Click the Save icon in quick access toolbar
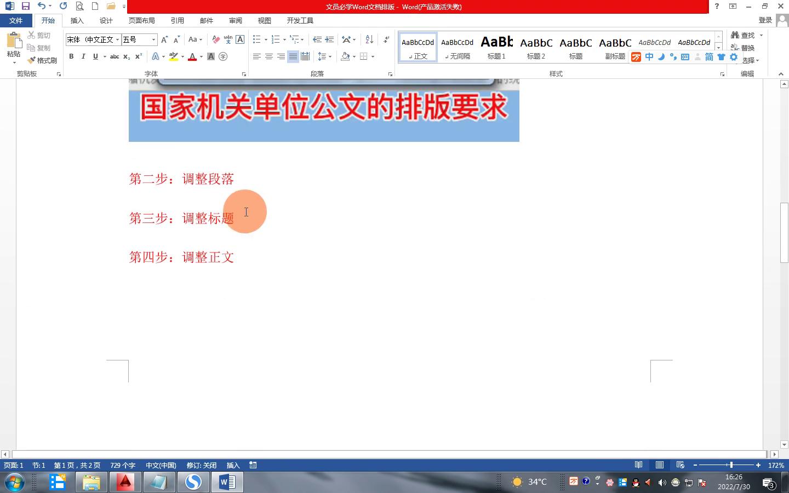This screenshot has width=789, height=493. pyautogui.click(x=25, y=6)
